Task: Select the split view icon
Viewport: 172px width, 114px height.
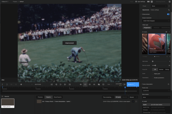Action: click(x=90, y=84)
